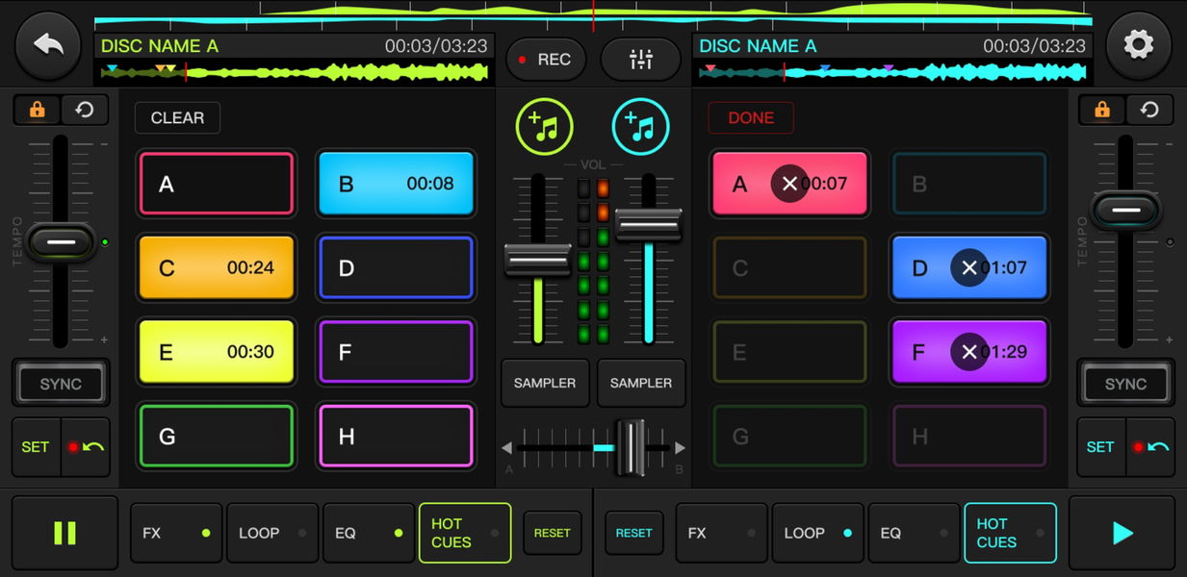Image resolution: width=1187 pixels, height=577 pixels.
Task: Trigger left deck hot cue E at 00:30
Action: [x=216, y=352]
